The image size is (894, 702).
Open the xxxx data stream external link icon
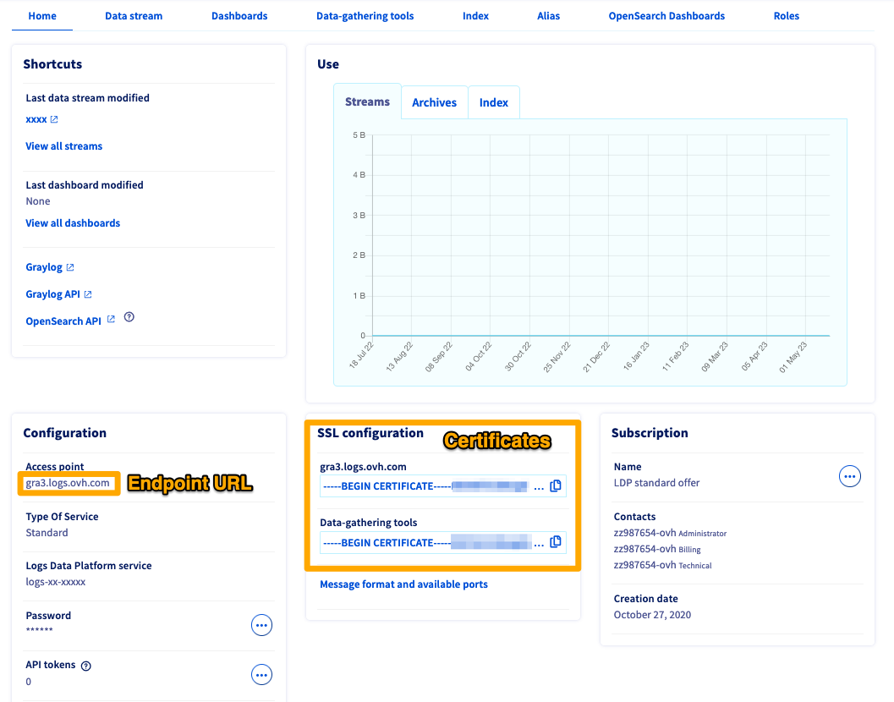click(55, 118)
